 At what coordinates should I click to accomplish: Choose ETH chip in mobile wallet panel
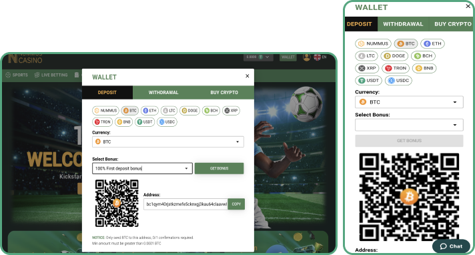click(x=432, y=43)
